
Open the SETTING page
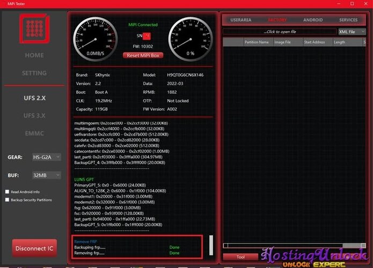[34, 73]
